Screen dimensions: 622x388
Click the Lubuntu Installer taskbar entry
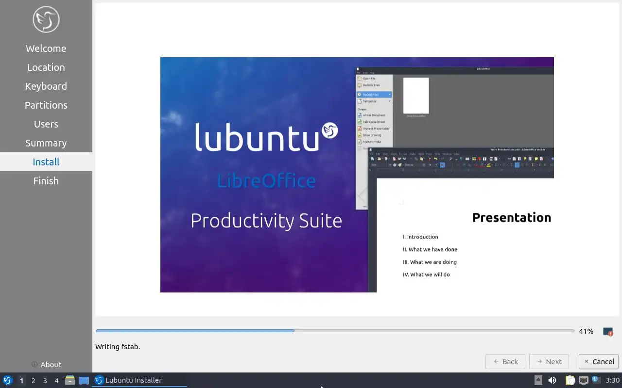139,380
